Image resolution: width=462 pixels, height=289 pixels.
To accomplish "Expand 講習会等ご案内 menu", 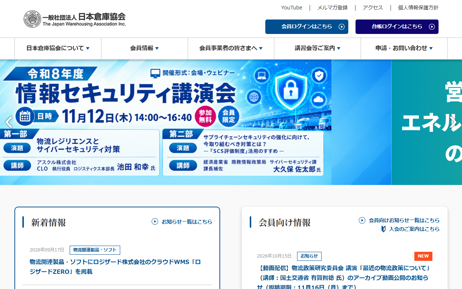I will (x=318, y=48).
